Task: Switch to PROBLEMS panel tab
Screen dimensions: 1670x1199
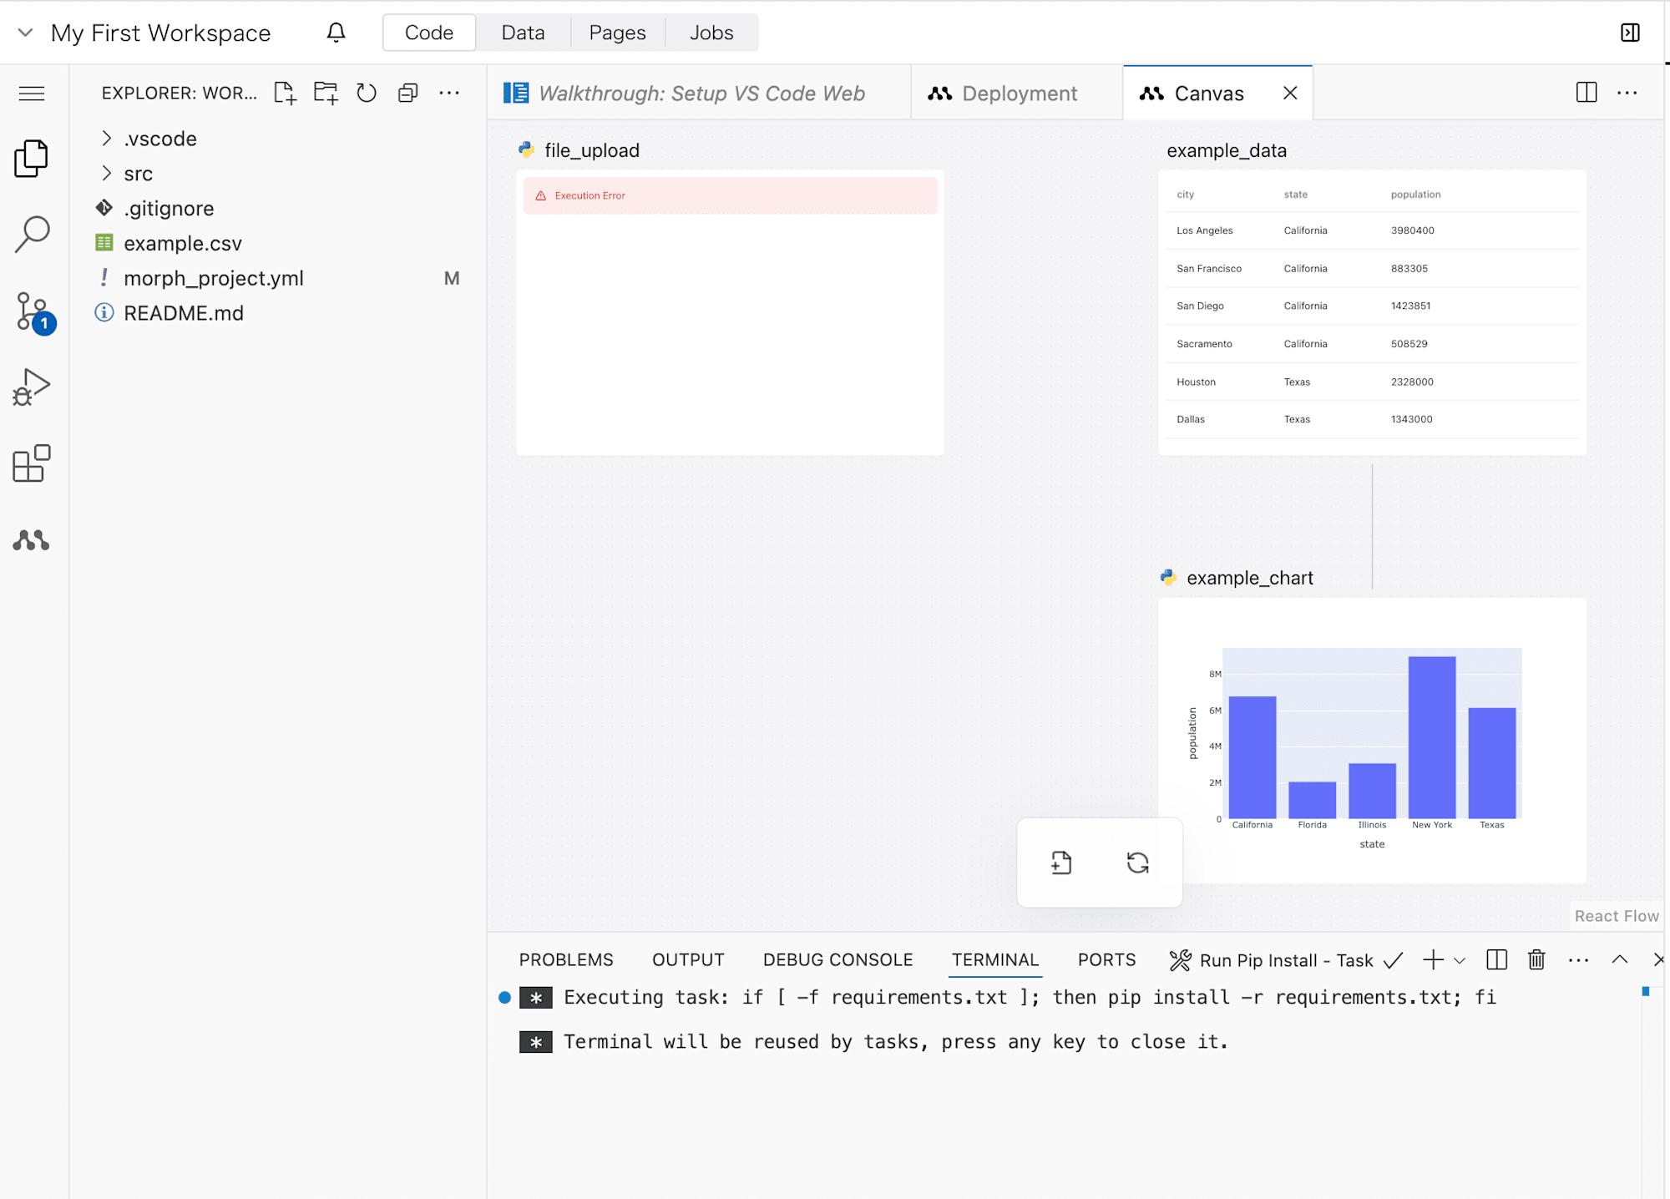Action: pyautogui.click(x=566, y=960)
